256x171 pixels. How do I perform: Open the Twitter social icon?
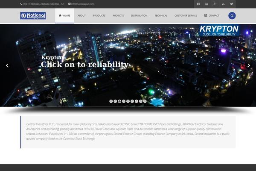232,4
